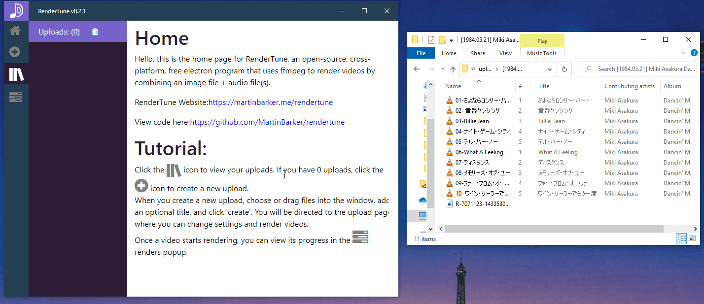Click the This PC icon in navigation pane
This screenshot has width=704, height=304.
422,216
